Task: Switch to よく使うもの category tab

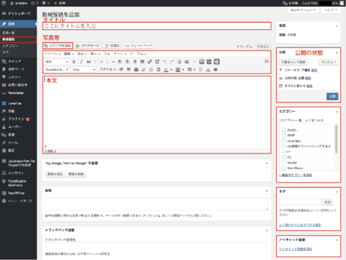Action: click(314, 120)
